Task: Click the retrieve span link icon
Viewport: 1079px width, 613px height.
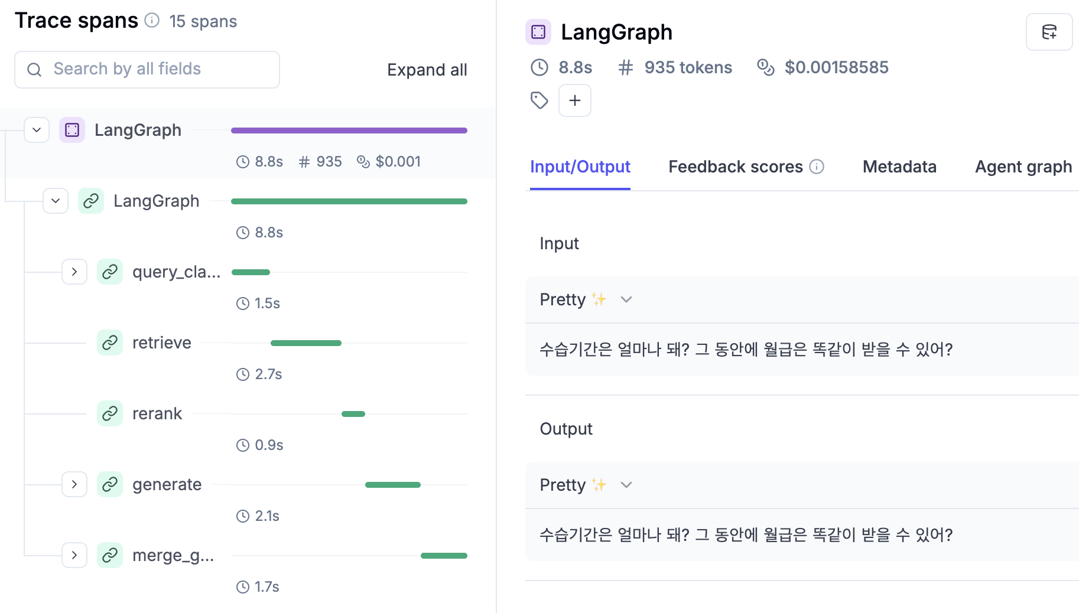Action: coord(110,343)
